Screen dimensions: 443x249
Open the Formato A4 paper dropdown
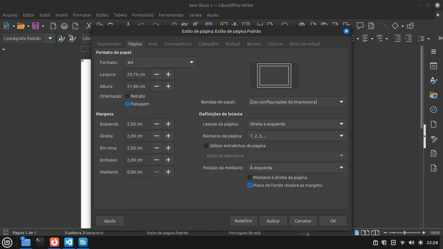(x=161, y=62)
